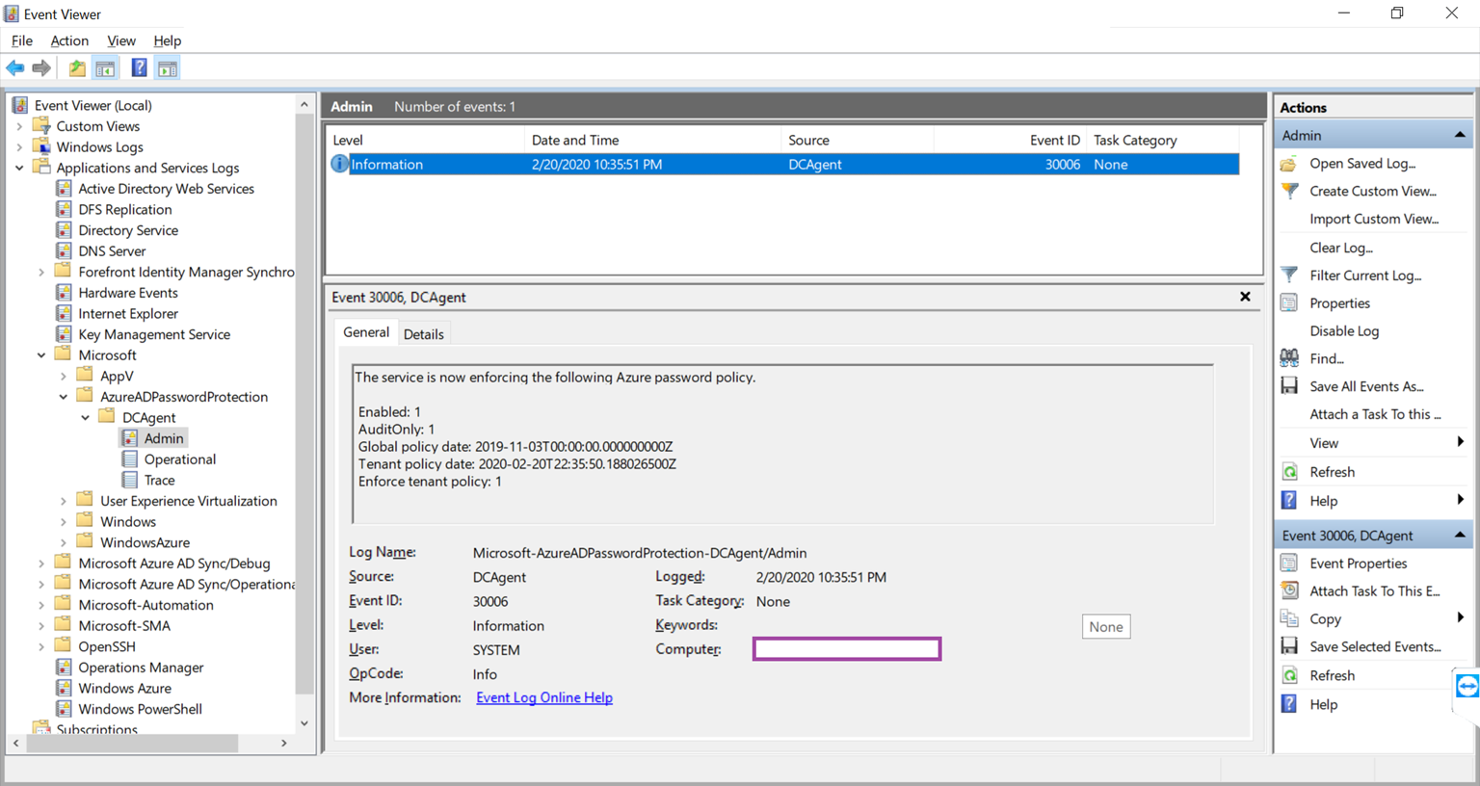Click Attach a Task To this Log action
This screenshot has width=1480, height=786.
click(1375, 414)
